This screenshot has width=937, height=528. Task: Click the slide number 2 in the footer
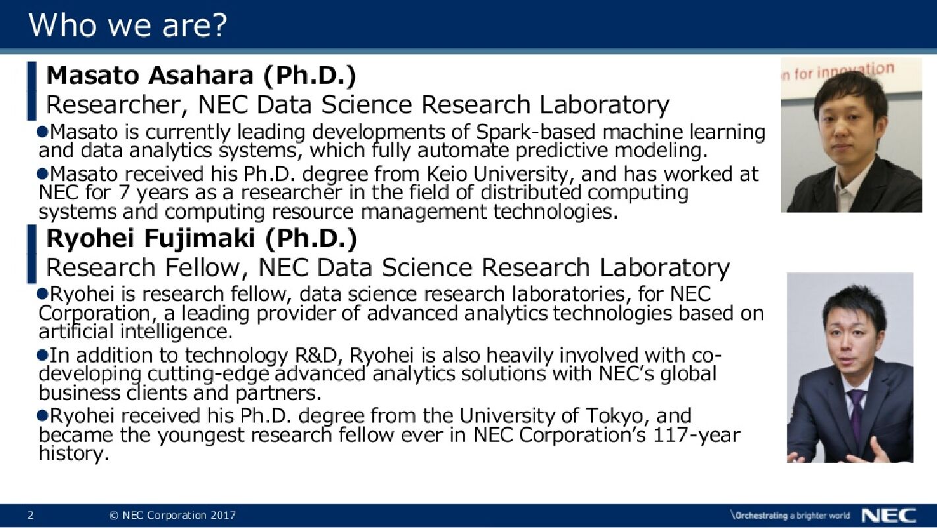(x=30, y=515)
